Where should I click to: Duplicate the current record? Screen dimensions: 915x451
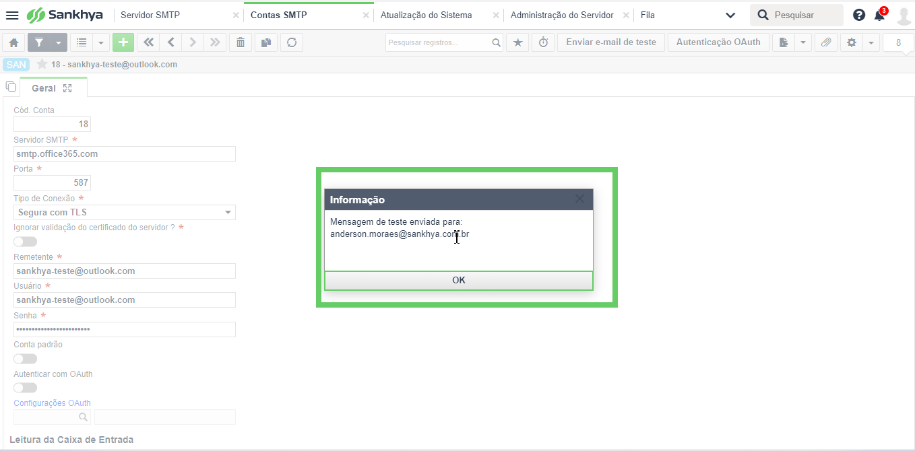(x=266, y=42)
